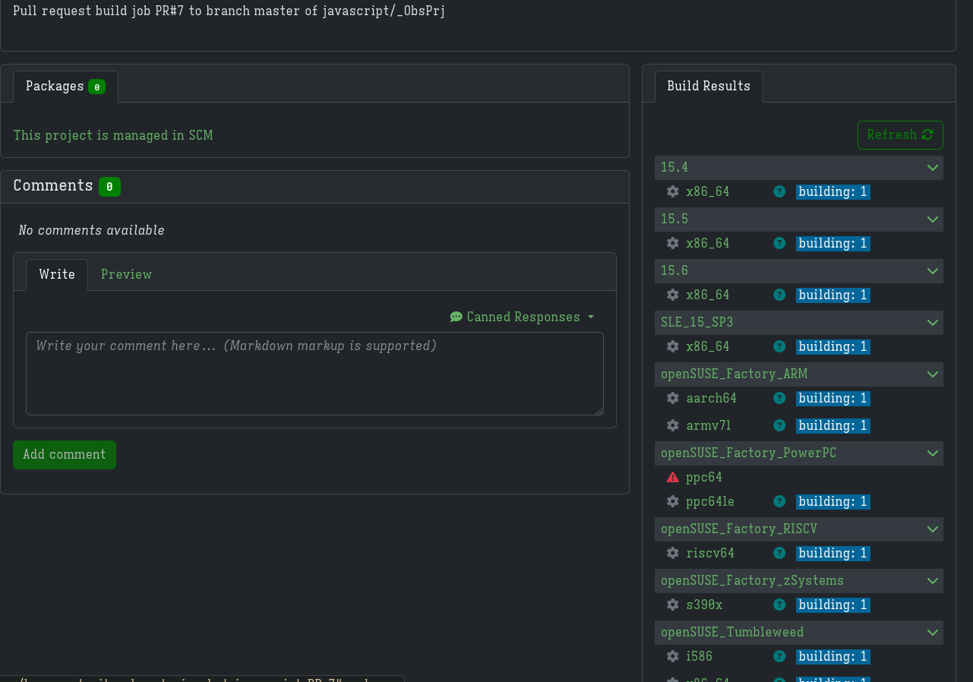
Task: Click the gear icon beside SLE_15_SP3 x86_64
Action: (x=672, y=346)
